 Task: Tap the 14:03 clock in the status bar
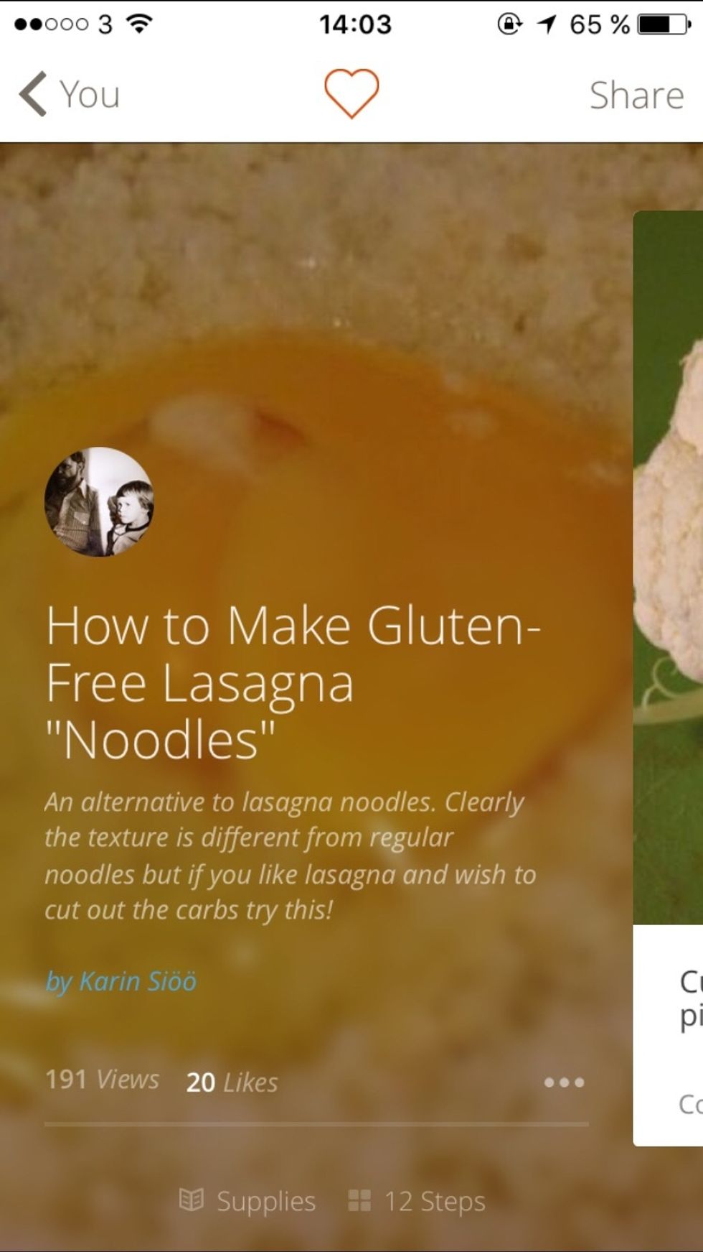pyautogui.click(x=355, y=24)
